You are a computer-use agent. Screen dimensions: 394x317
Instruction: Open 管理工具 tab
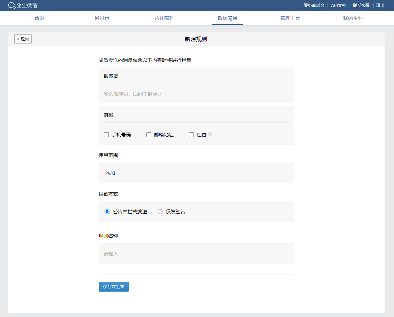click(x=290, y=18)
